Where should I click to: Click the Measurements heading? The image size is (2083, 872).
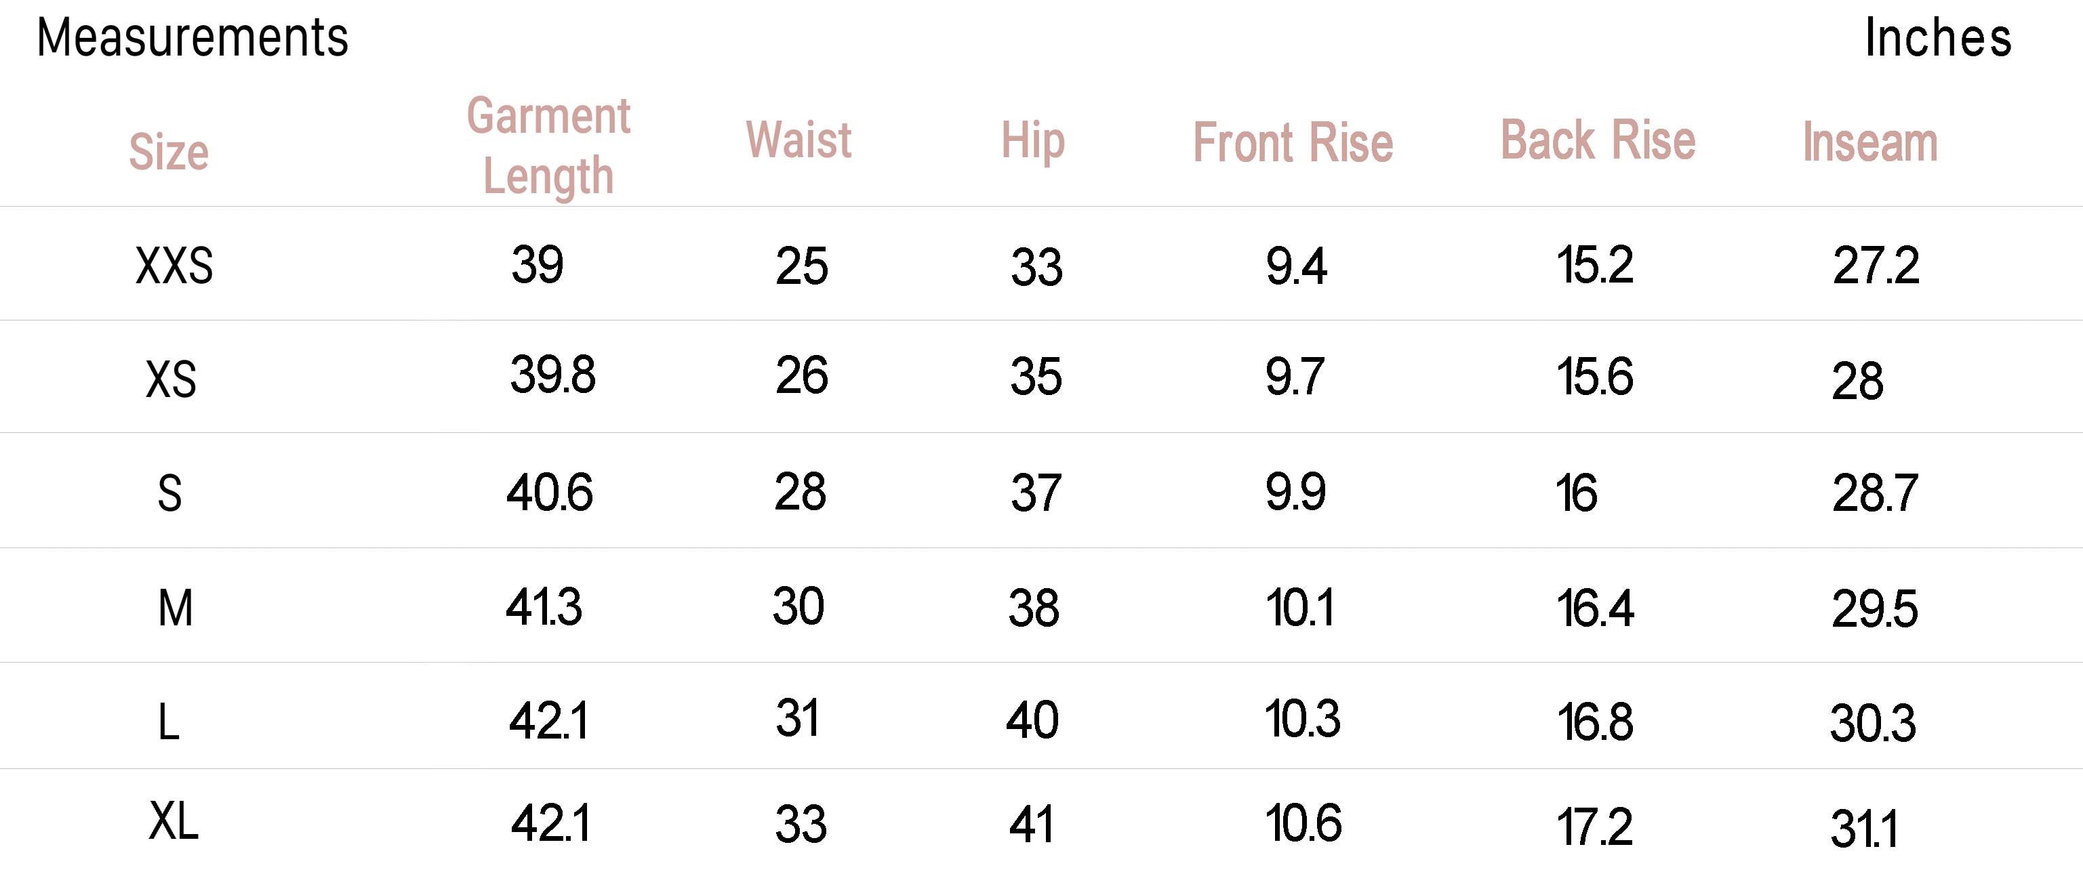coord(192,38)
